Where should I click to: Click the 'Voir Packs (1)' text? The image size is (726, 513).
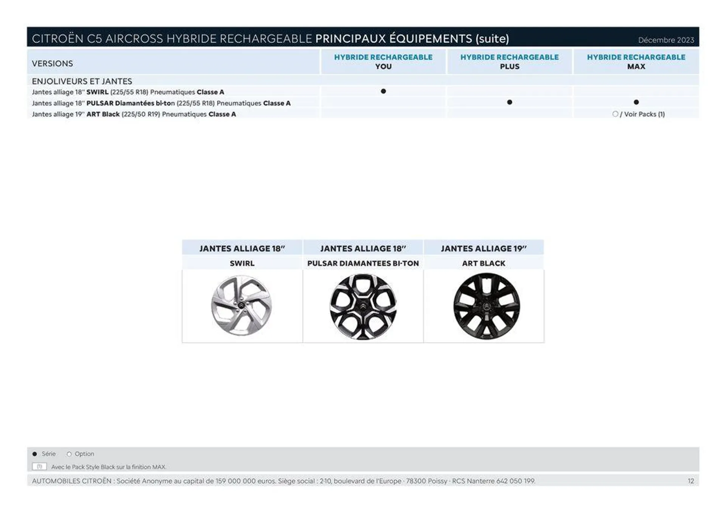coord(644,114)
